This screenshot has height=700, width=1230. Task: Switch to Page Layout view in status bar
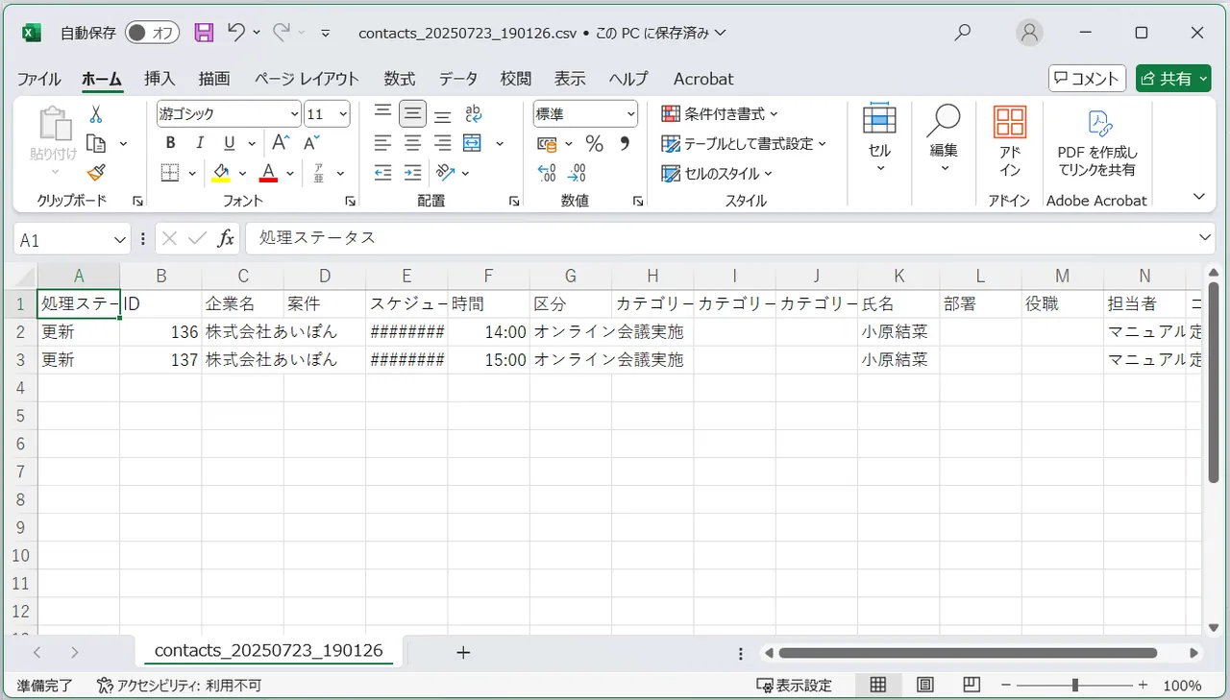coord(925,686)
